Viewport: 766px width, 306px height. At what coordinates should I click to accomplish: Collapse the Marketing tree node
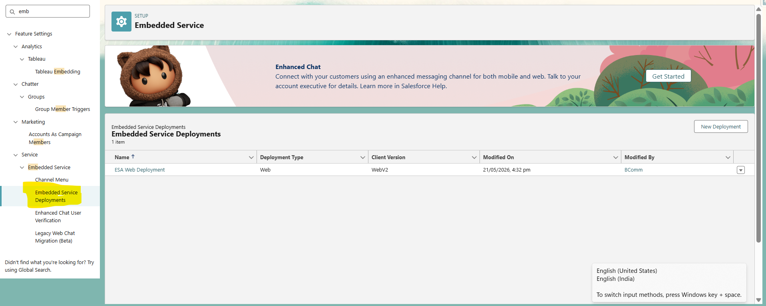pyautogui.click(x=16, y=122)
